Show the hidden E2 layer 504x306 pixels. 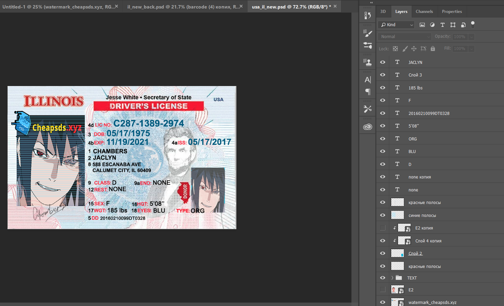click(x=383, y=290)
